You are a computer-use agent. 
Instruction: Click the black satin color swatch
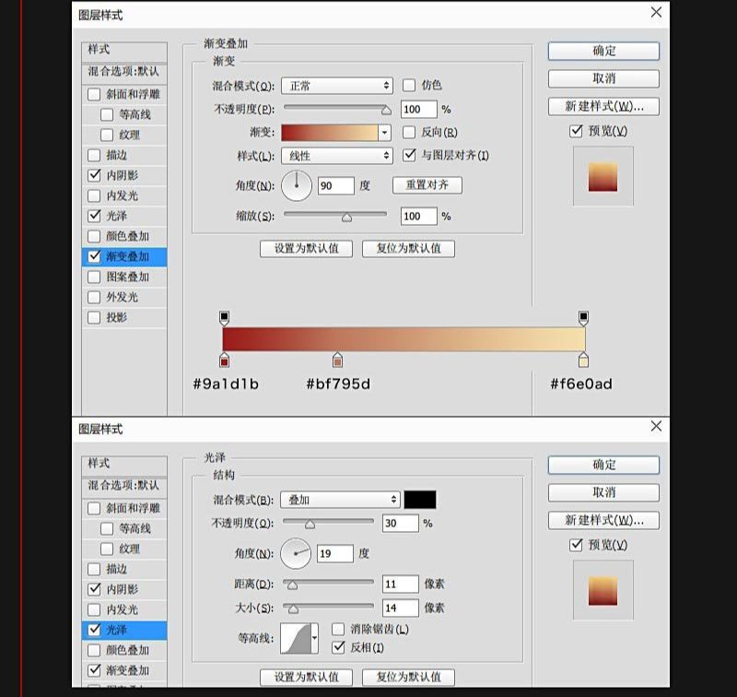point(420,500)
